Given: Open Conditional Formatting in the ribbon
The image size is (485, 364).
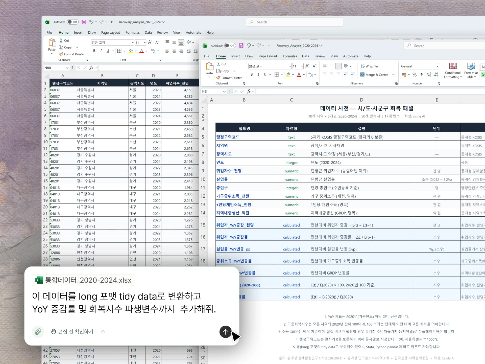Looking at the screenshot, I should coord(453,71).
